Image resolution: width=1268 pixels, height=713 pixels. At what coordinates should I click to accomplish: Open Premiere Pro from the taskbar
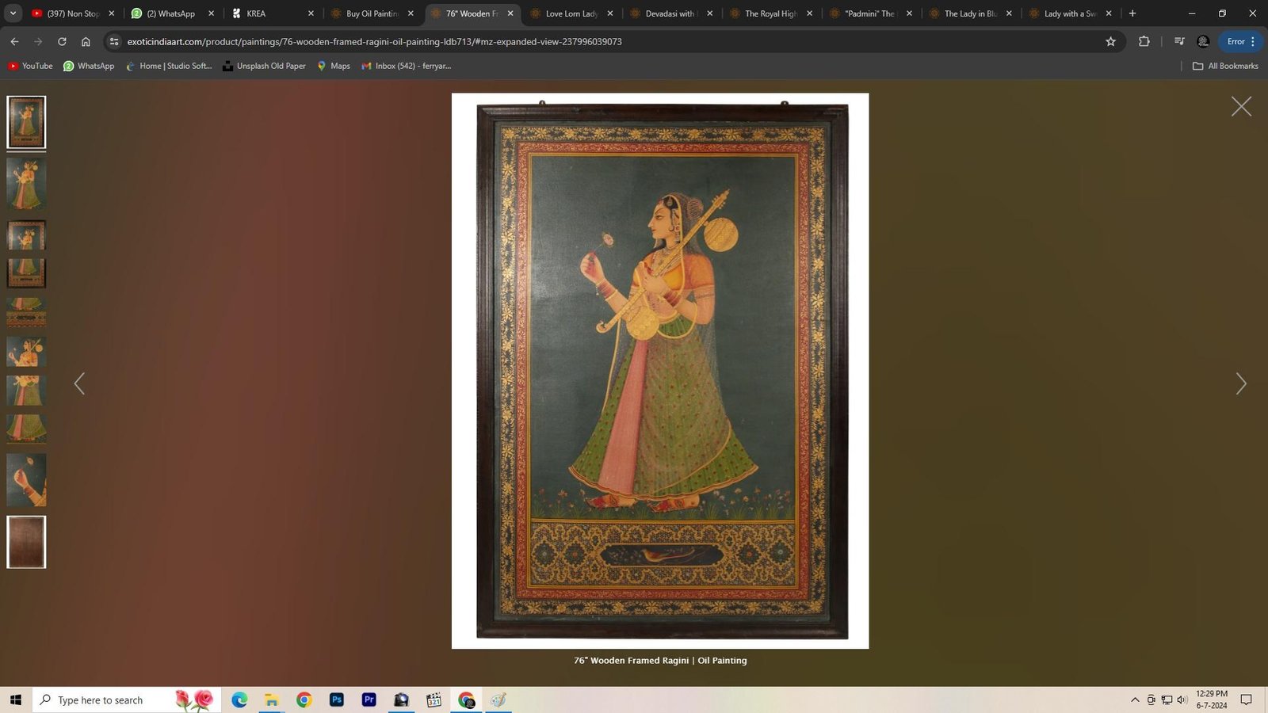[x=369, y=700]
